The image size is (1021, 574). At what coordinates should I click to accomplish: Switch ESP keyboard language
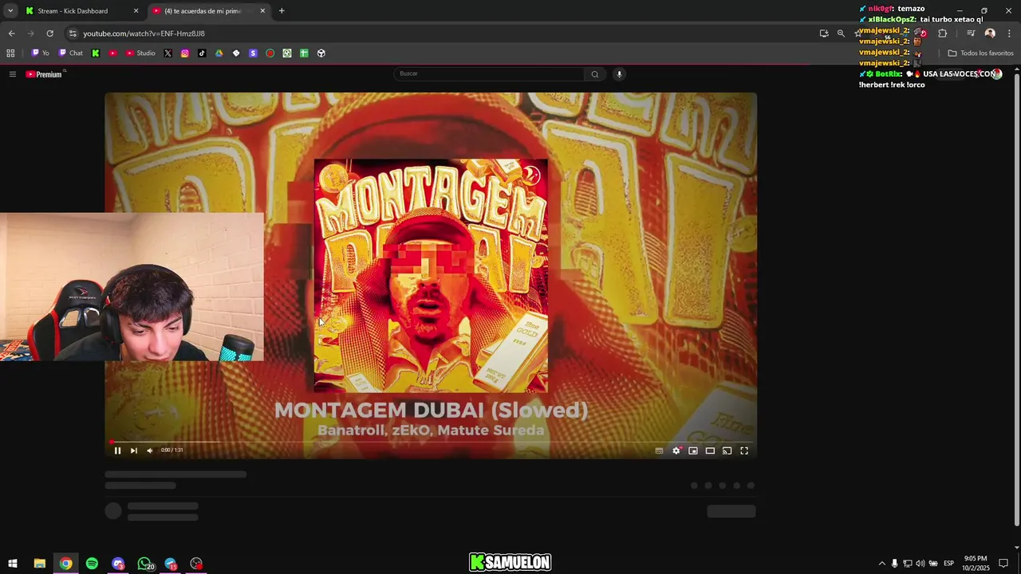948,564
